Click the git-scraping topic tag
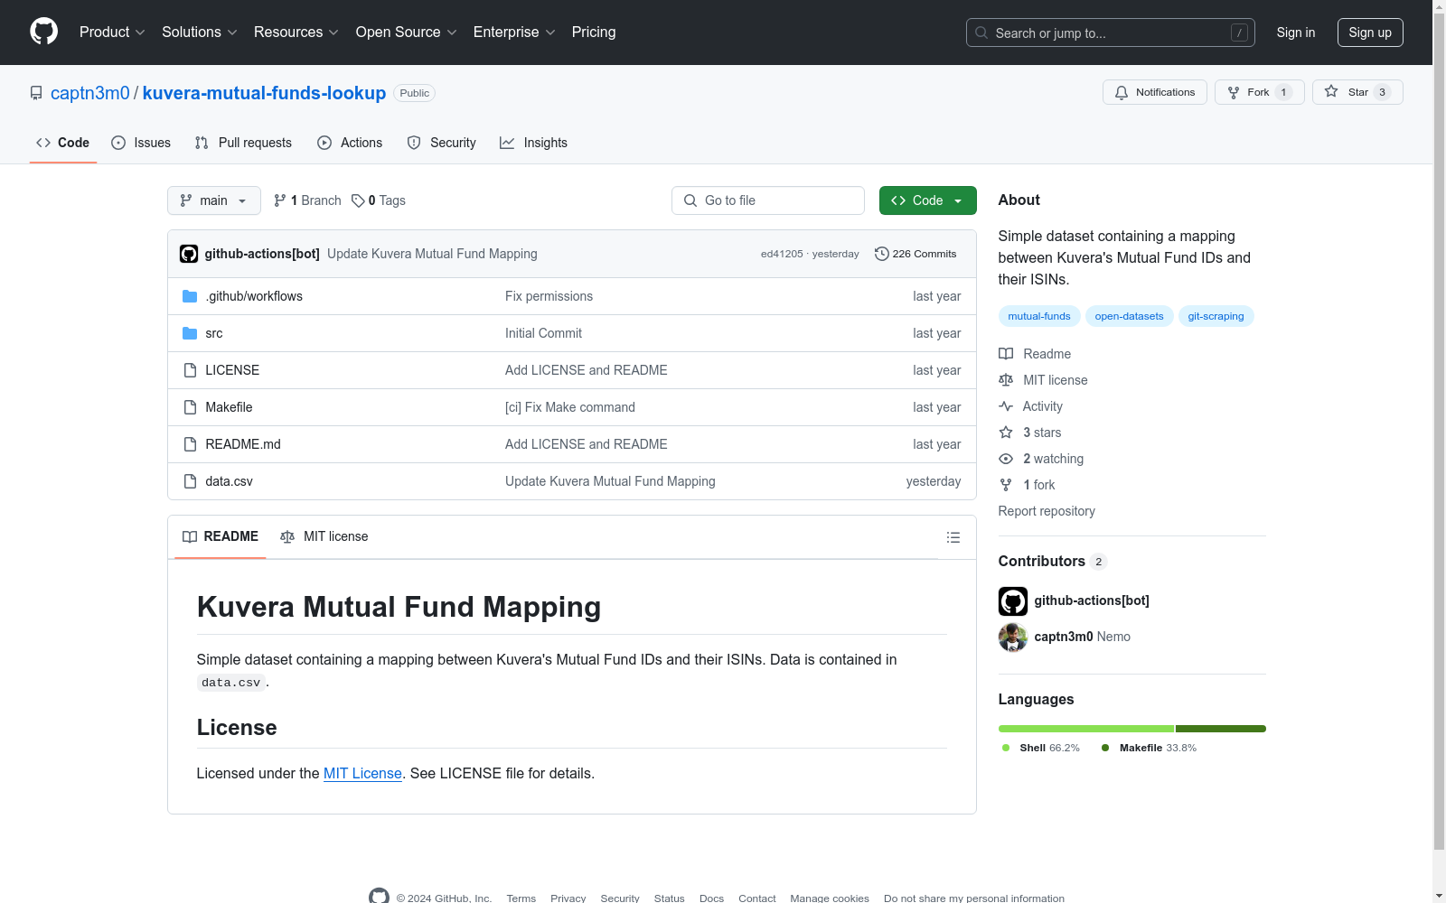The image size is (1446, 903). [x=1216, y=316]
